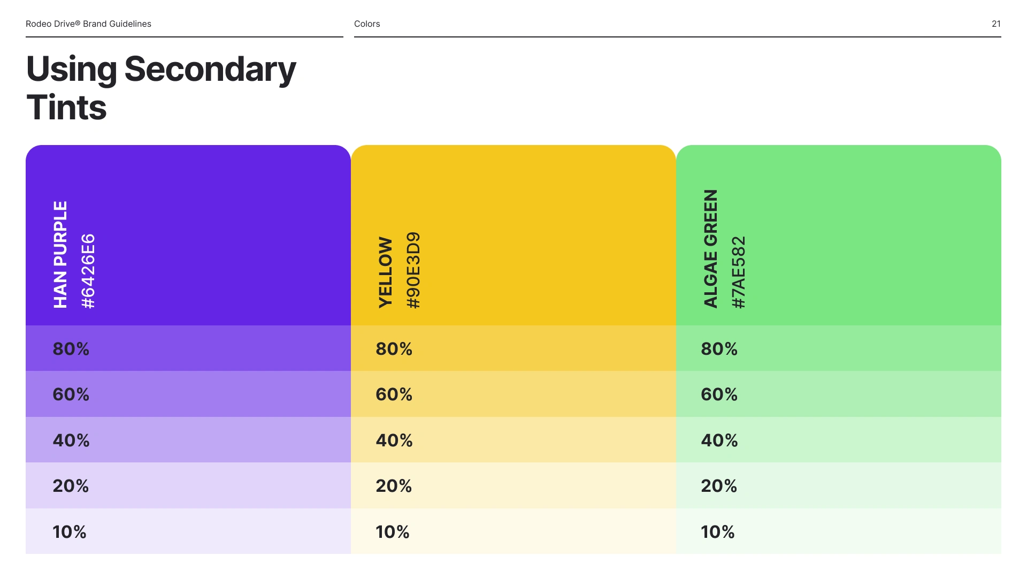1027x578 pixels.
Task: Pick the 60% Han Purple tint
Action: click(x=188, y=394)
